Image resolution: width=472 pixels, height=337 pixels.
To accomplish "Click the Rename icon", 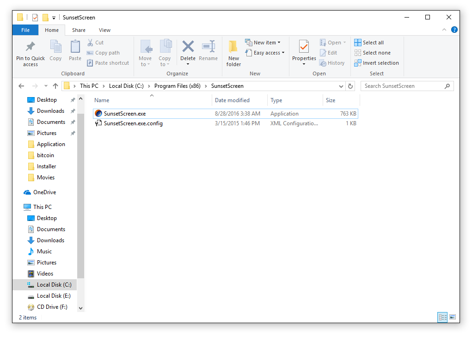I will point(208,47).
